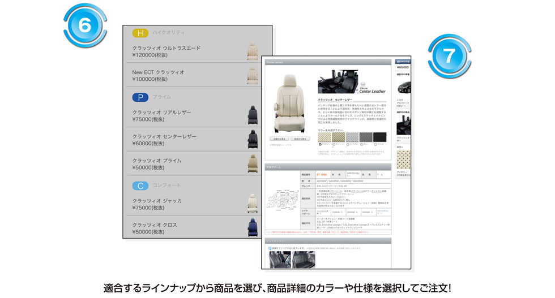
Task: Select クラッツィオ ジャッカ ¥75000 row
Action: point(194,204)
